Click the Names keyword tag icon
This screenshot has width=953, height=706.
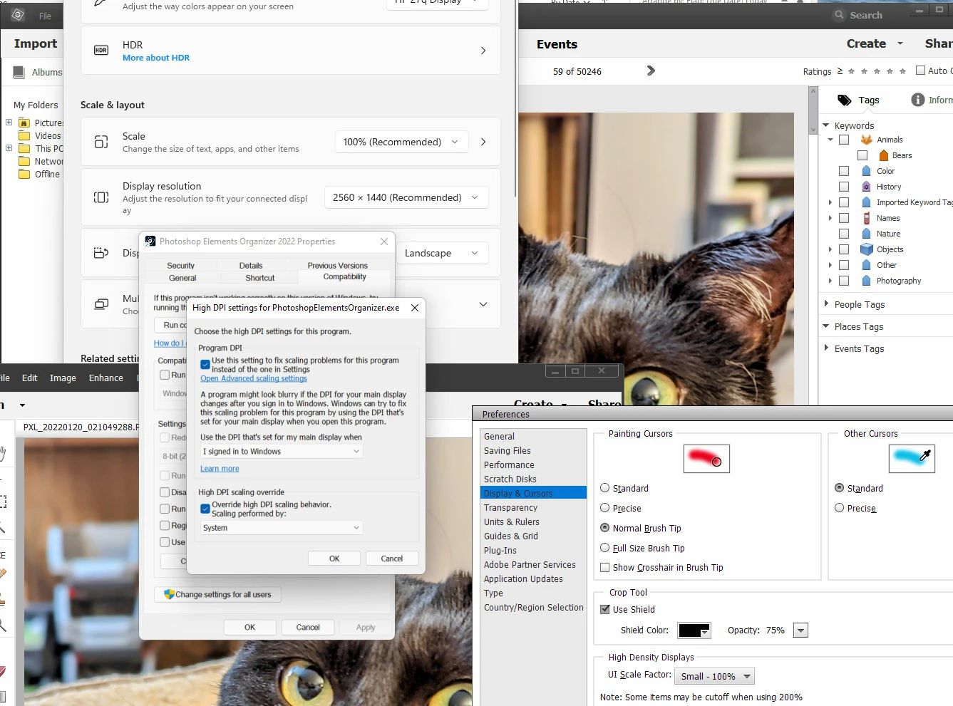pyautogui.click(x=867, y=218)
